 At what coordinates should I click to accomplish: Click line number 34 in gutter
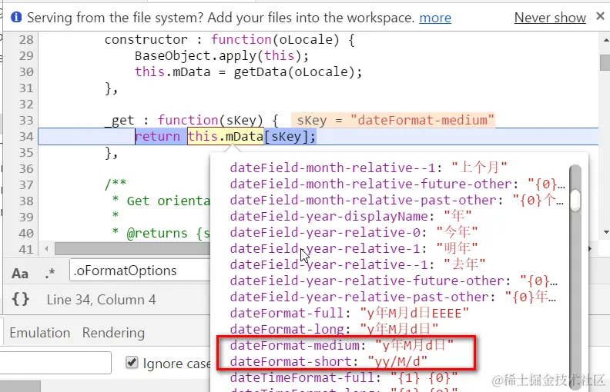coord(26,137)
